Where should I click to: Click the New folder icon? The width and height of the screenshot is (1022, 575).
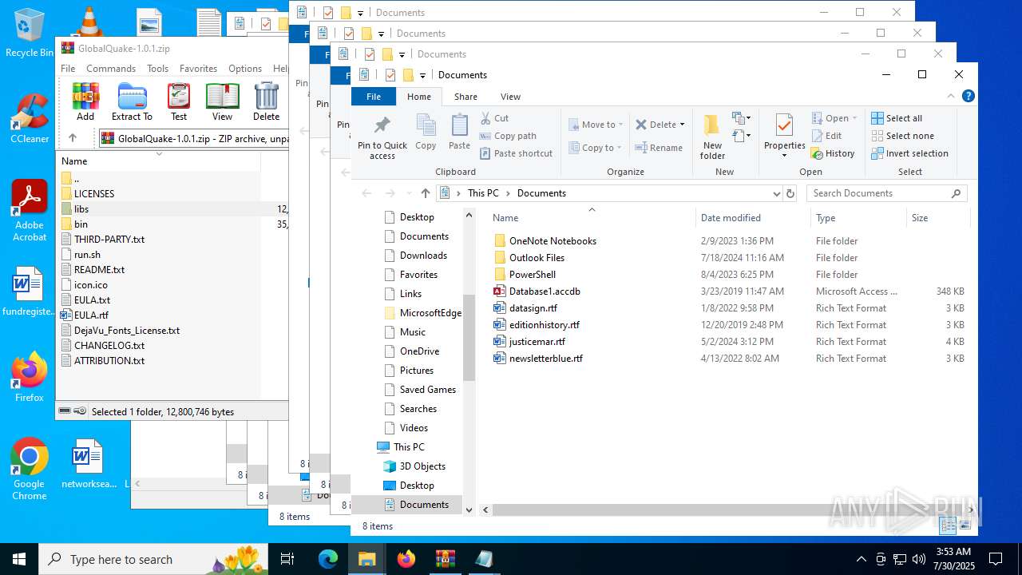[712, 137]
